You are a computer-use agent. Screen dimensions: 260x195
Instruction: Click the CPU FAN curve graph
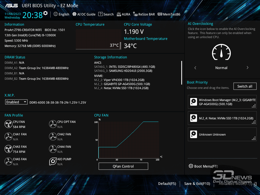129,140
